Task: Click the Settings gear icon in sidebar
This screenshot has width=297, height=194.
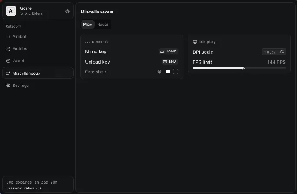Action: click(8, 86)
